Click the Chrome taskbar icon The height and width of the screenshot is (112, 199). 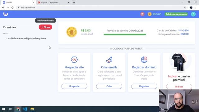click(x=18, y=109)
